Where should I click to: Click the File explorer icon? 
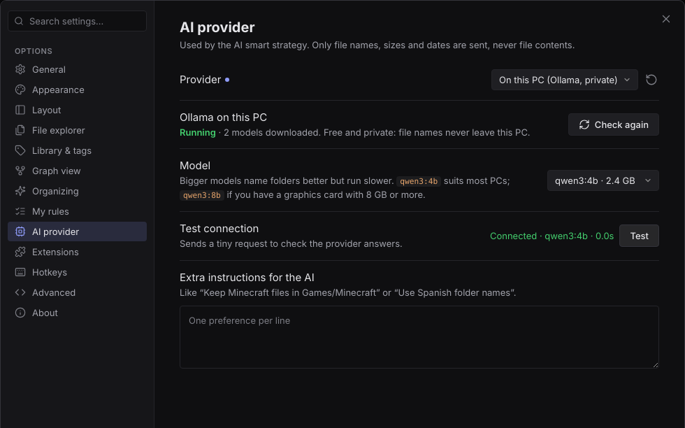pyautogui.click(x=20, y=130)
